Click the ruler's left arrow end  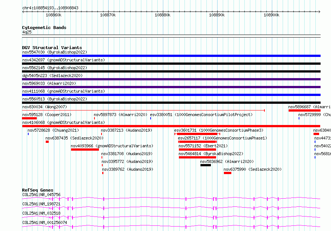click(x=23, y=12)
